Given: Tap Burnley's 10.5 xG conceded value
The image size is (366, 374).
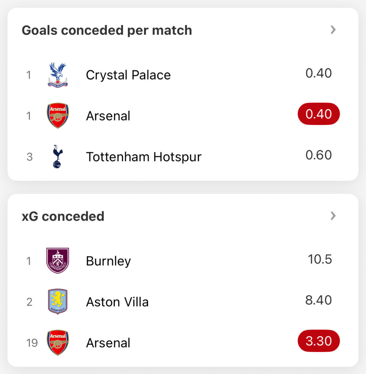Looking at the screenshot, I should [320, 259].
